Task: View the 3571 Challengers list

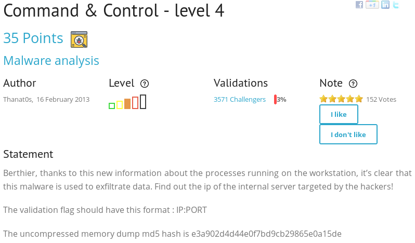Action: click(x=239, y=99)
